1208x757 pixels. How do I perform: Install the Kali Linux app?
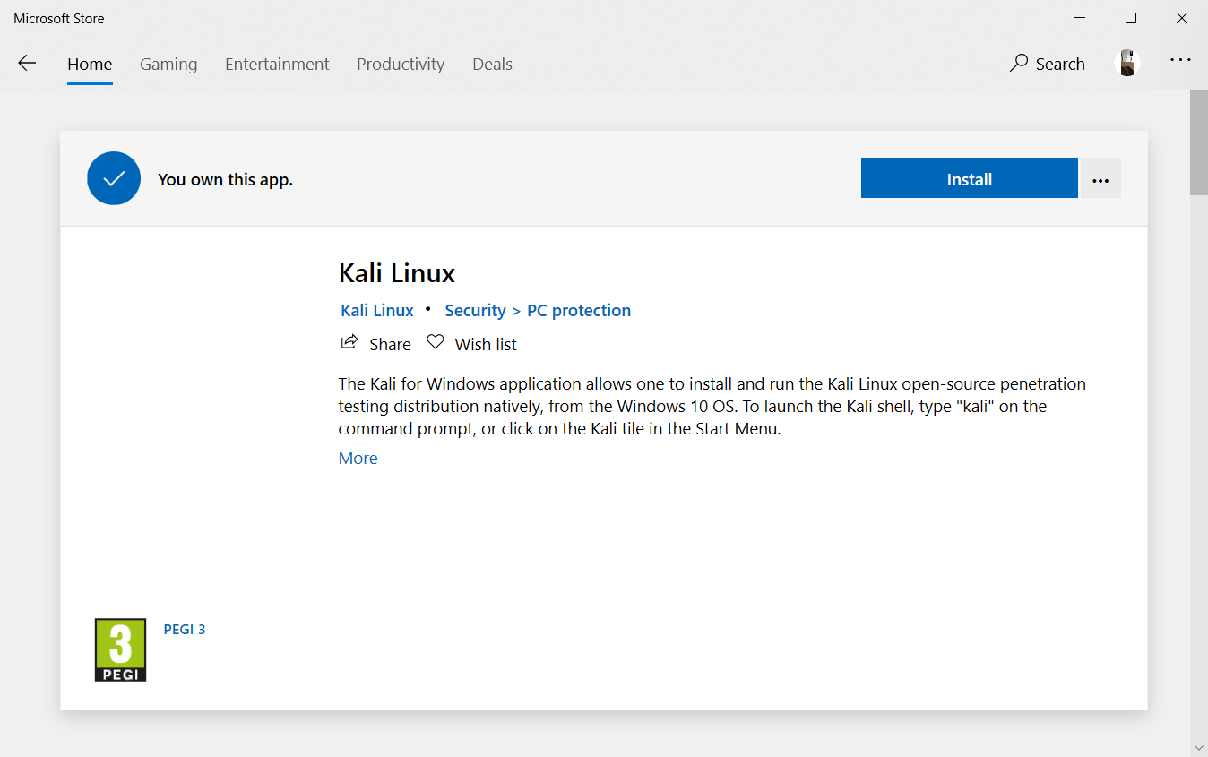tap(969, 177)
